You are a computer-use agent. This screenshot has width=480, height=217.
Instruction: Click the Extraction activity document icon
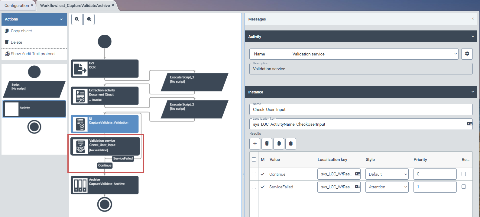point(80,96)
